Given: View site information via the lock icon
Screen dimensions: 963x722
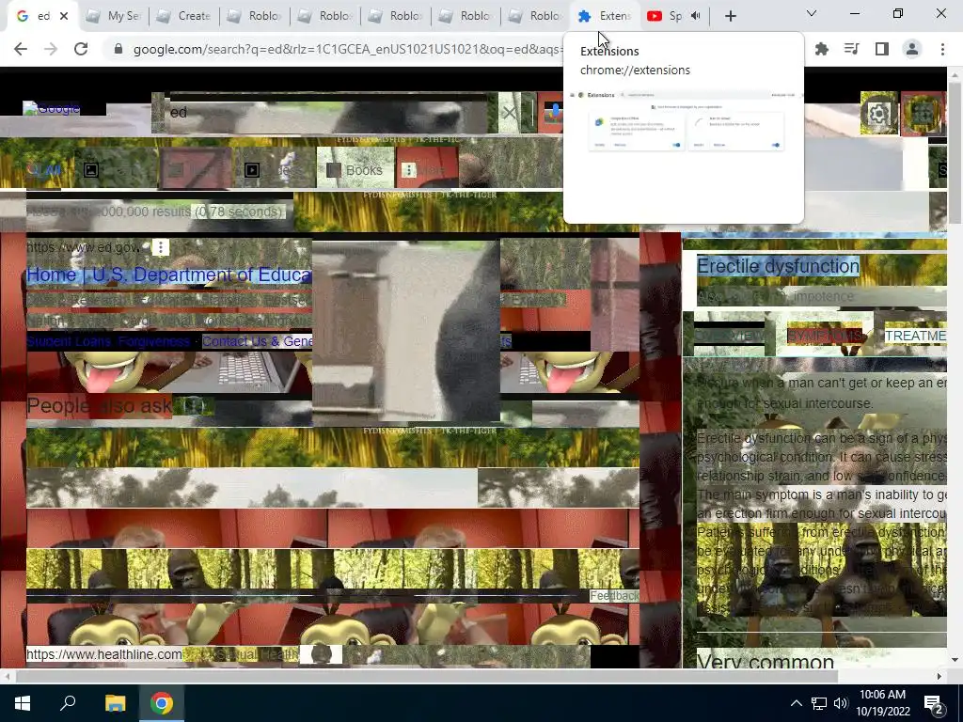Looking at the screenshot, I should (x=118, y=49).
